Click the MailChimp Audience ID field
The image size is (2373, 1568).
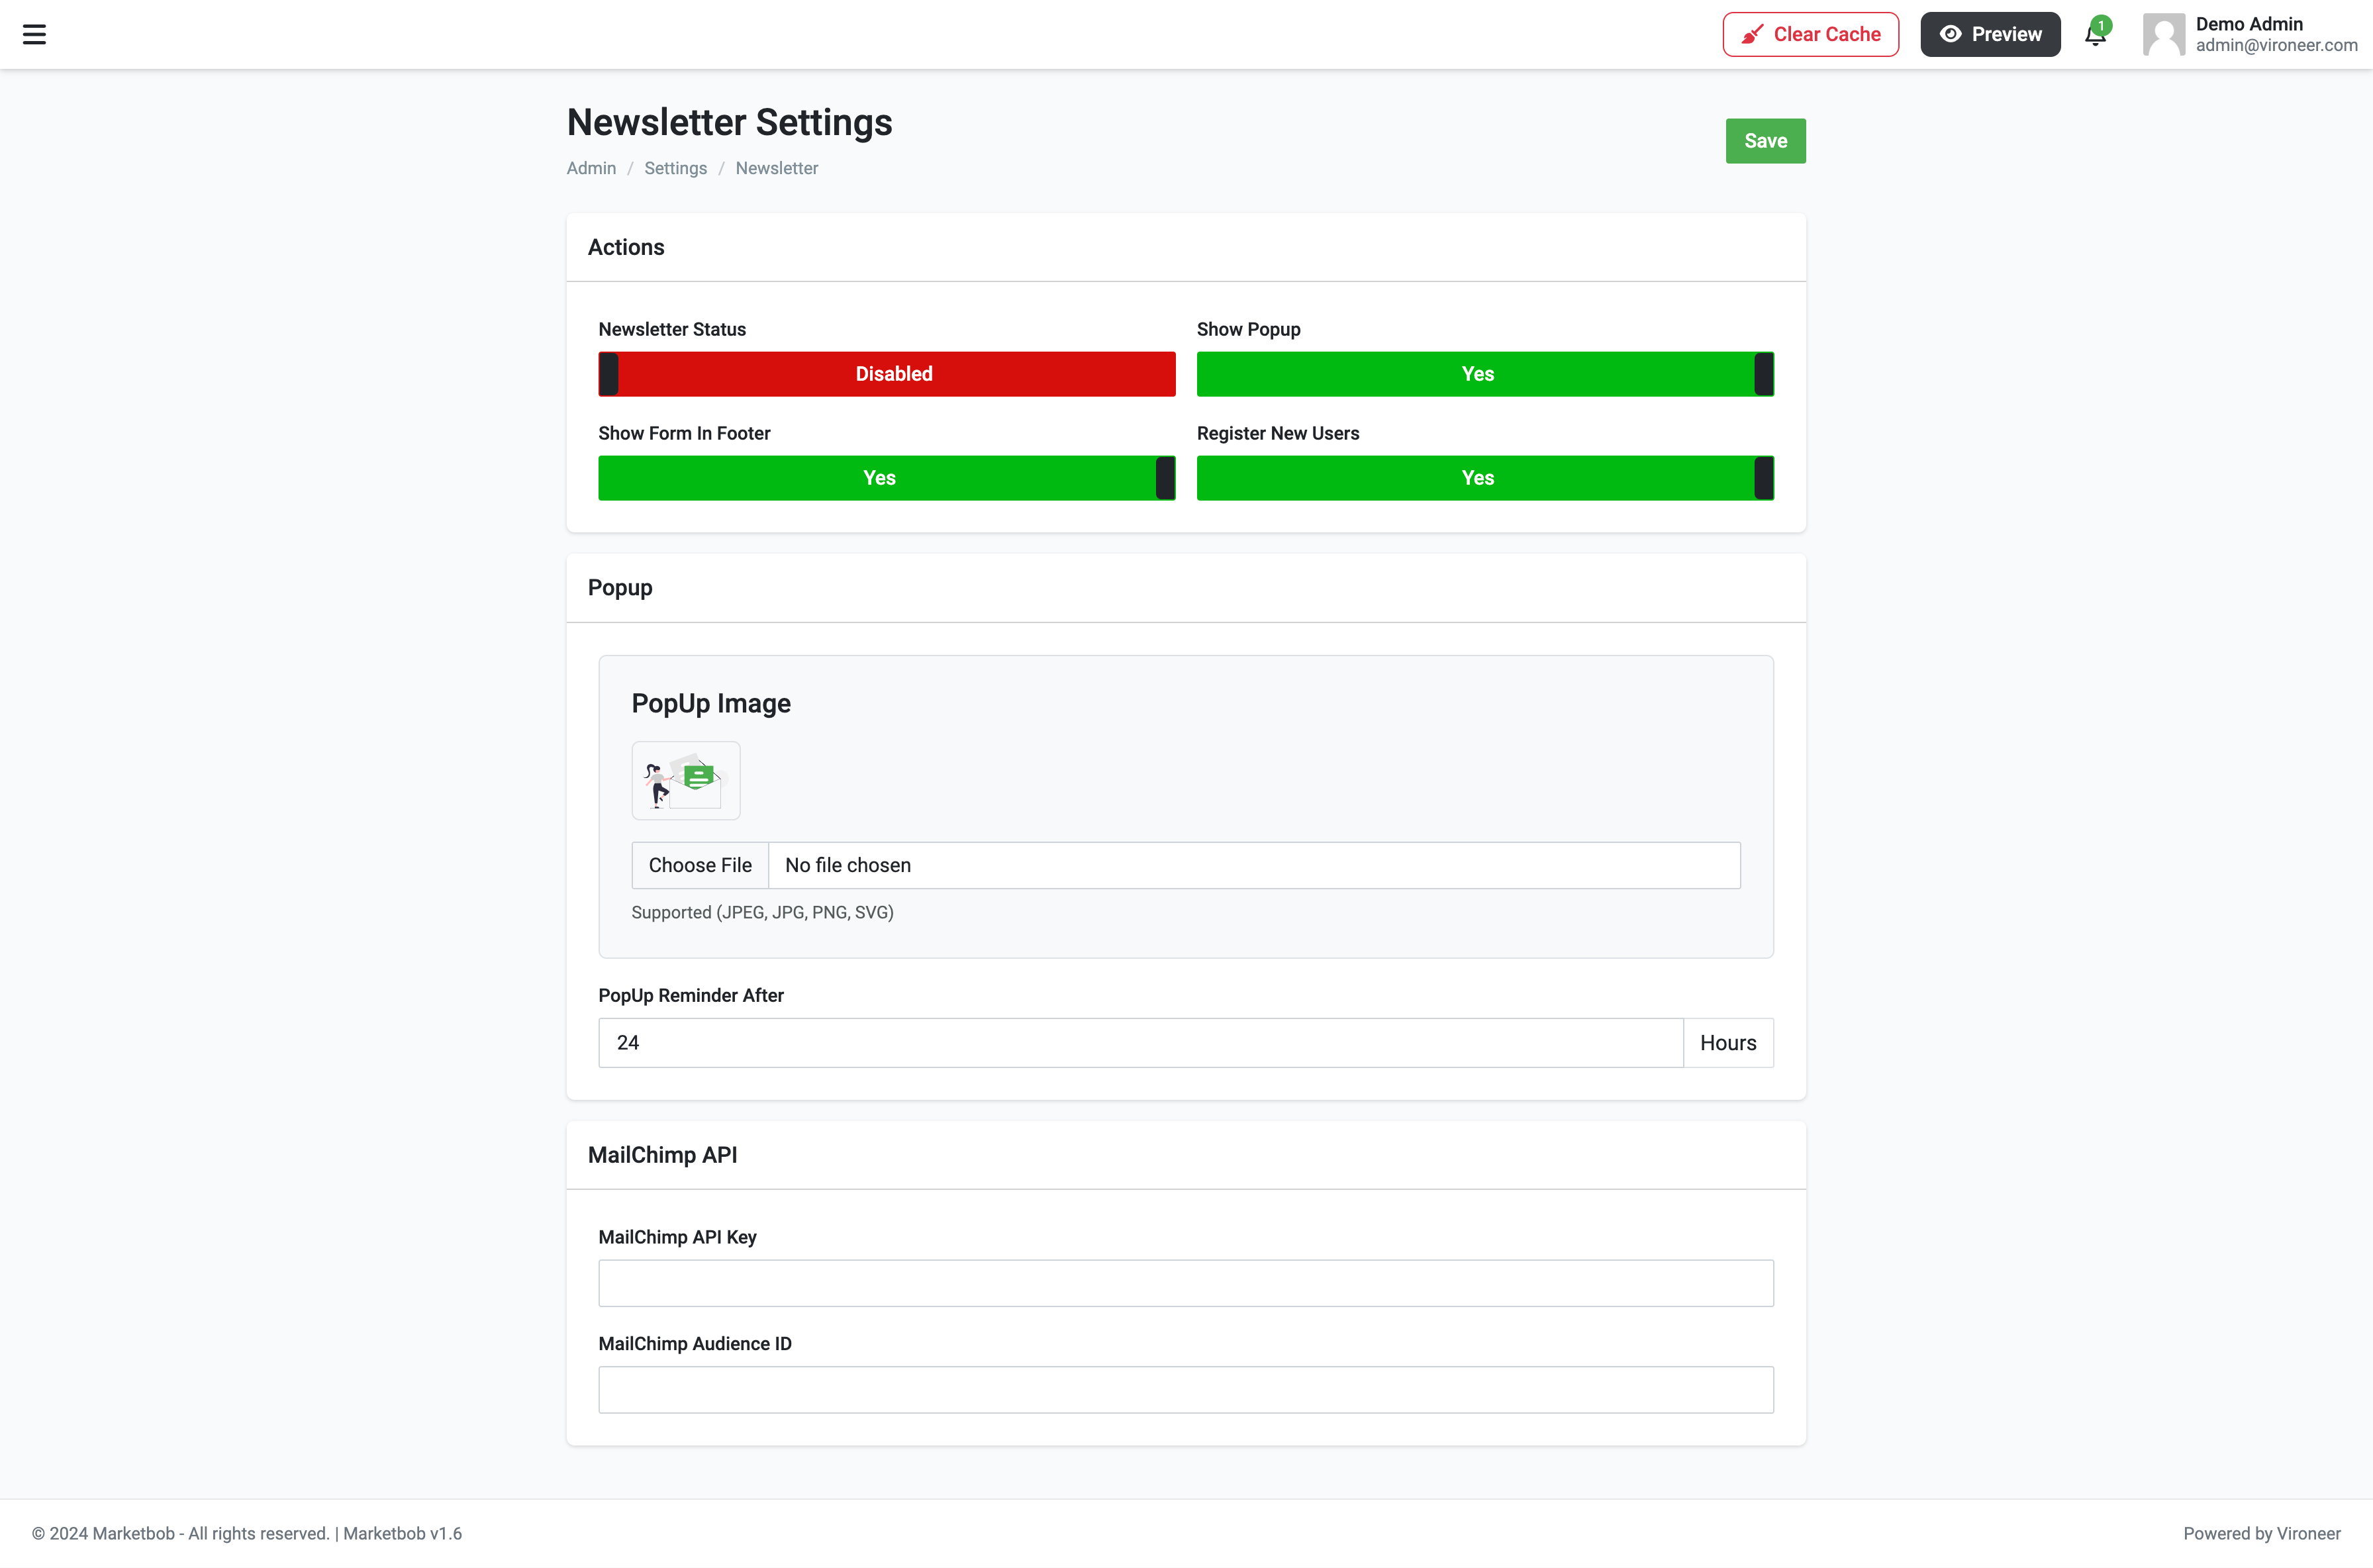(1185, 1390)
